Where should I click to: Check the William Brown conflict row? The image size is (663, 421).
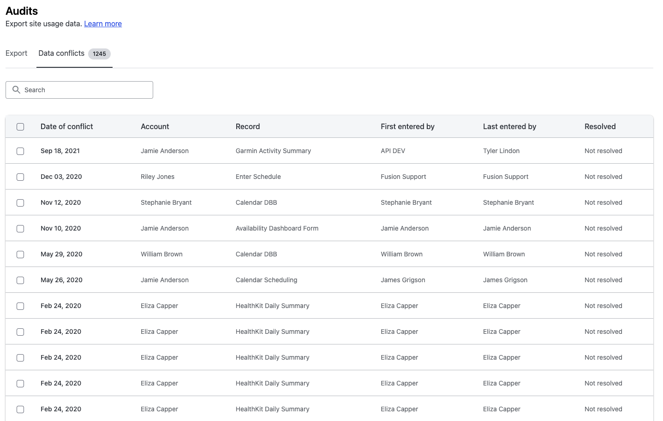coord(20,254)
